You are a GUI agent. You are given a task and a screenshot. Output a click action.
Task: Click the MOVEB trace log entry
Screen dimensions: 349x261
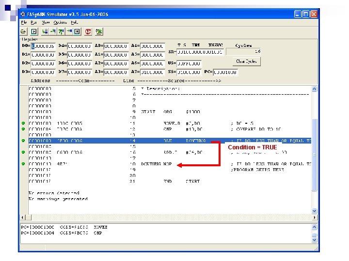tap(64, 227)
